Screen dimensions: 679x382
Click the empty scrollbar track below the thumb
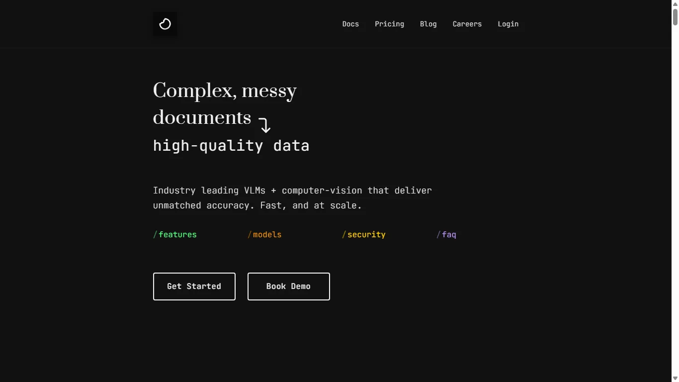tap(675, 199)
